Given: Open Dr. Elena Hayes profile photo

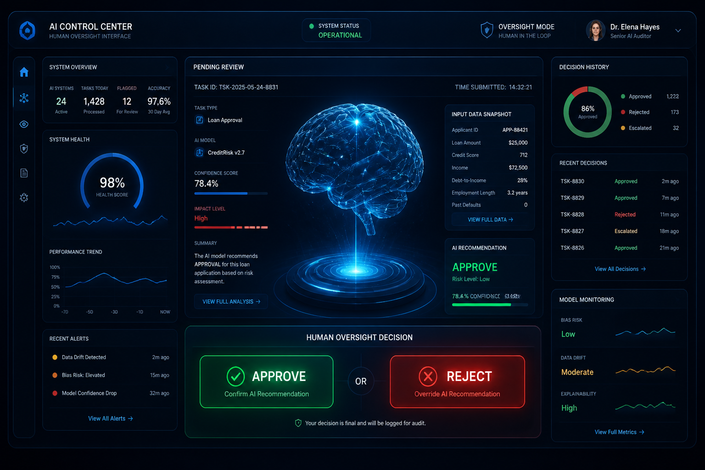Looking at the screenshot, I should [596, 31].
